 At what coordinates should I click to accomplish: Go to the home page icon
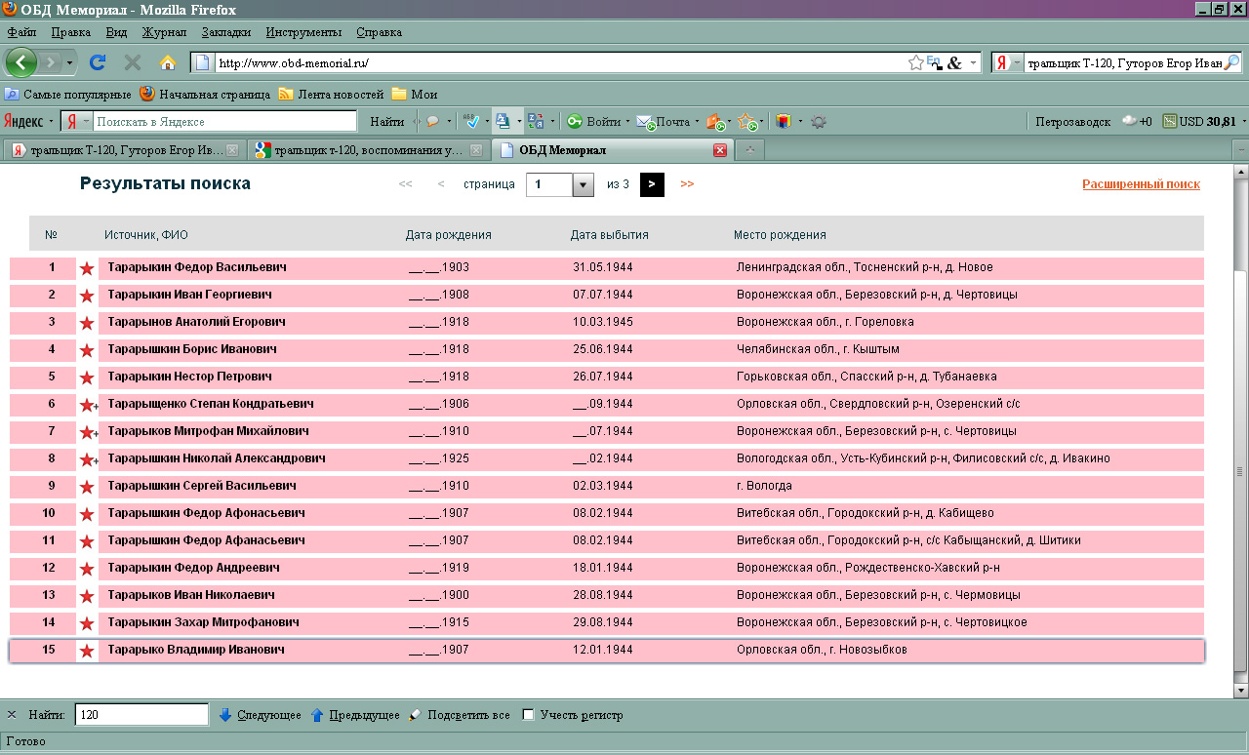(x=168, y=62)
